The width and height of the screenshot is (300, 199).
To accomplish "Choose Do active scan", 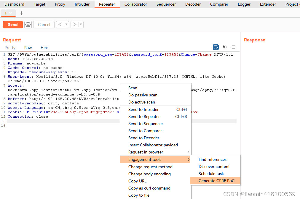I will (156, 102).
